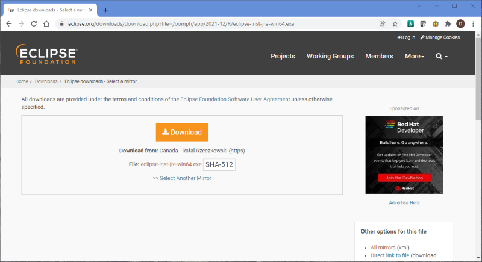Viewport: 482px width, 262px height.
Task: Click the browser forward arrow
Action: 21,24
